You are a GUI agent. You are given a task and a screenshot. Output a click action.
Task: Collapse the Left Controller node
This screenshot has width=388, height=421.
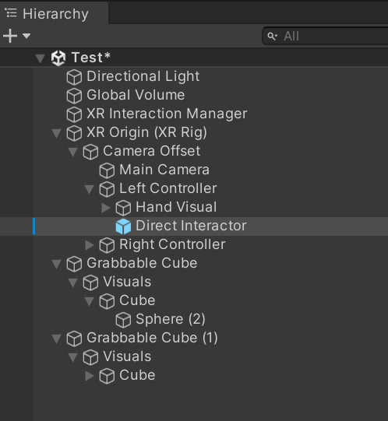tap(90, 189)
